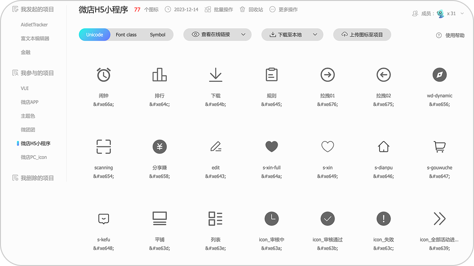The height and width of the screenshot is (266, 474).
Task: Switch to the Font class tab
Action: pos(126,35)
